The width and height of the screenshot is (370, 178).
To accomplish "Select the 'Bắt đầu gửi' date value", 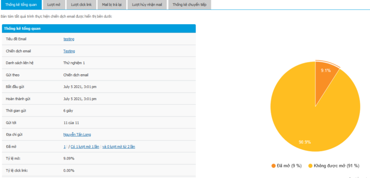I will point(80,87).
